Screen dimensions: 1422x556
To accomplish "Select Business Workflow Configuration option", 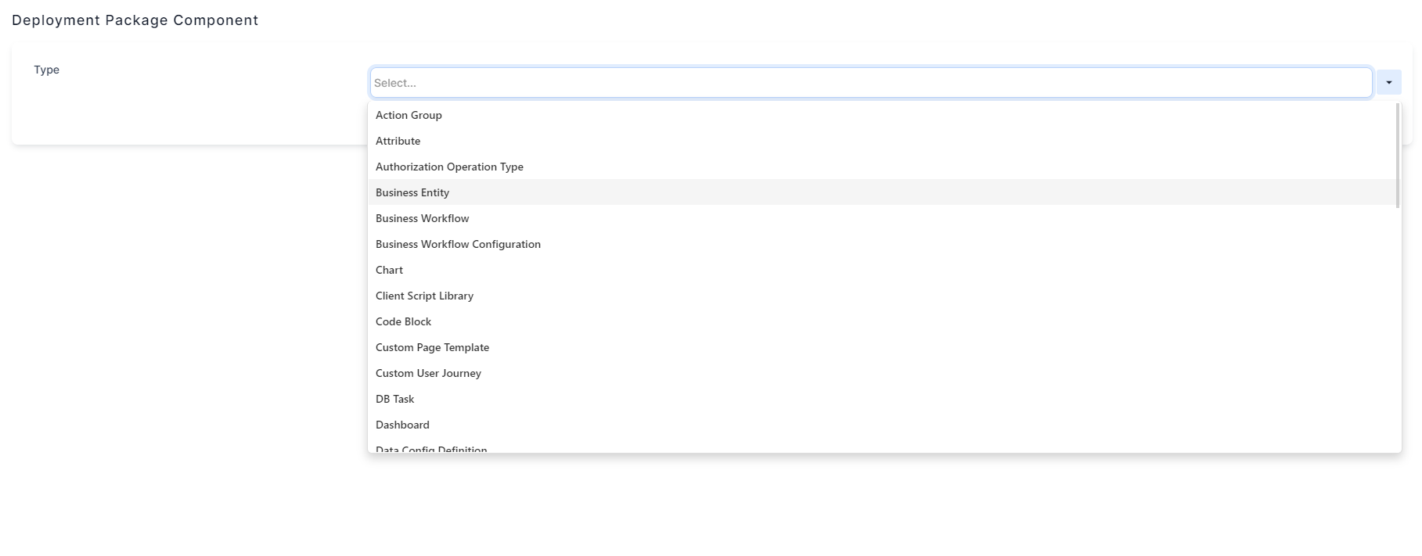I will pos(458,244).
